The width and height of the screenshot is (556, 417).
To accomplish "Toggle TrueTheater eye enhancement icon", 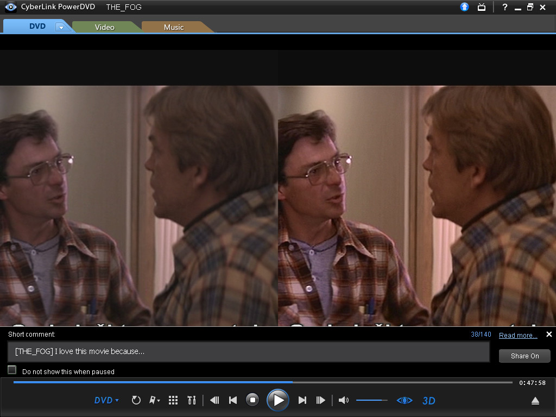I will coord(405,400).
